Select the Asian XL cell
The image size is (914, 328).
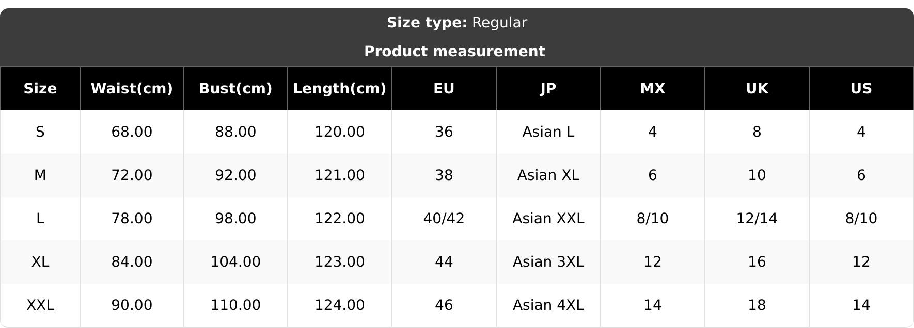[548, 175]
